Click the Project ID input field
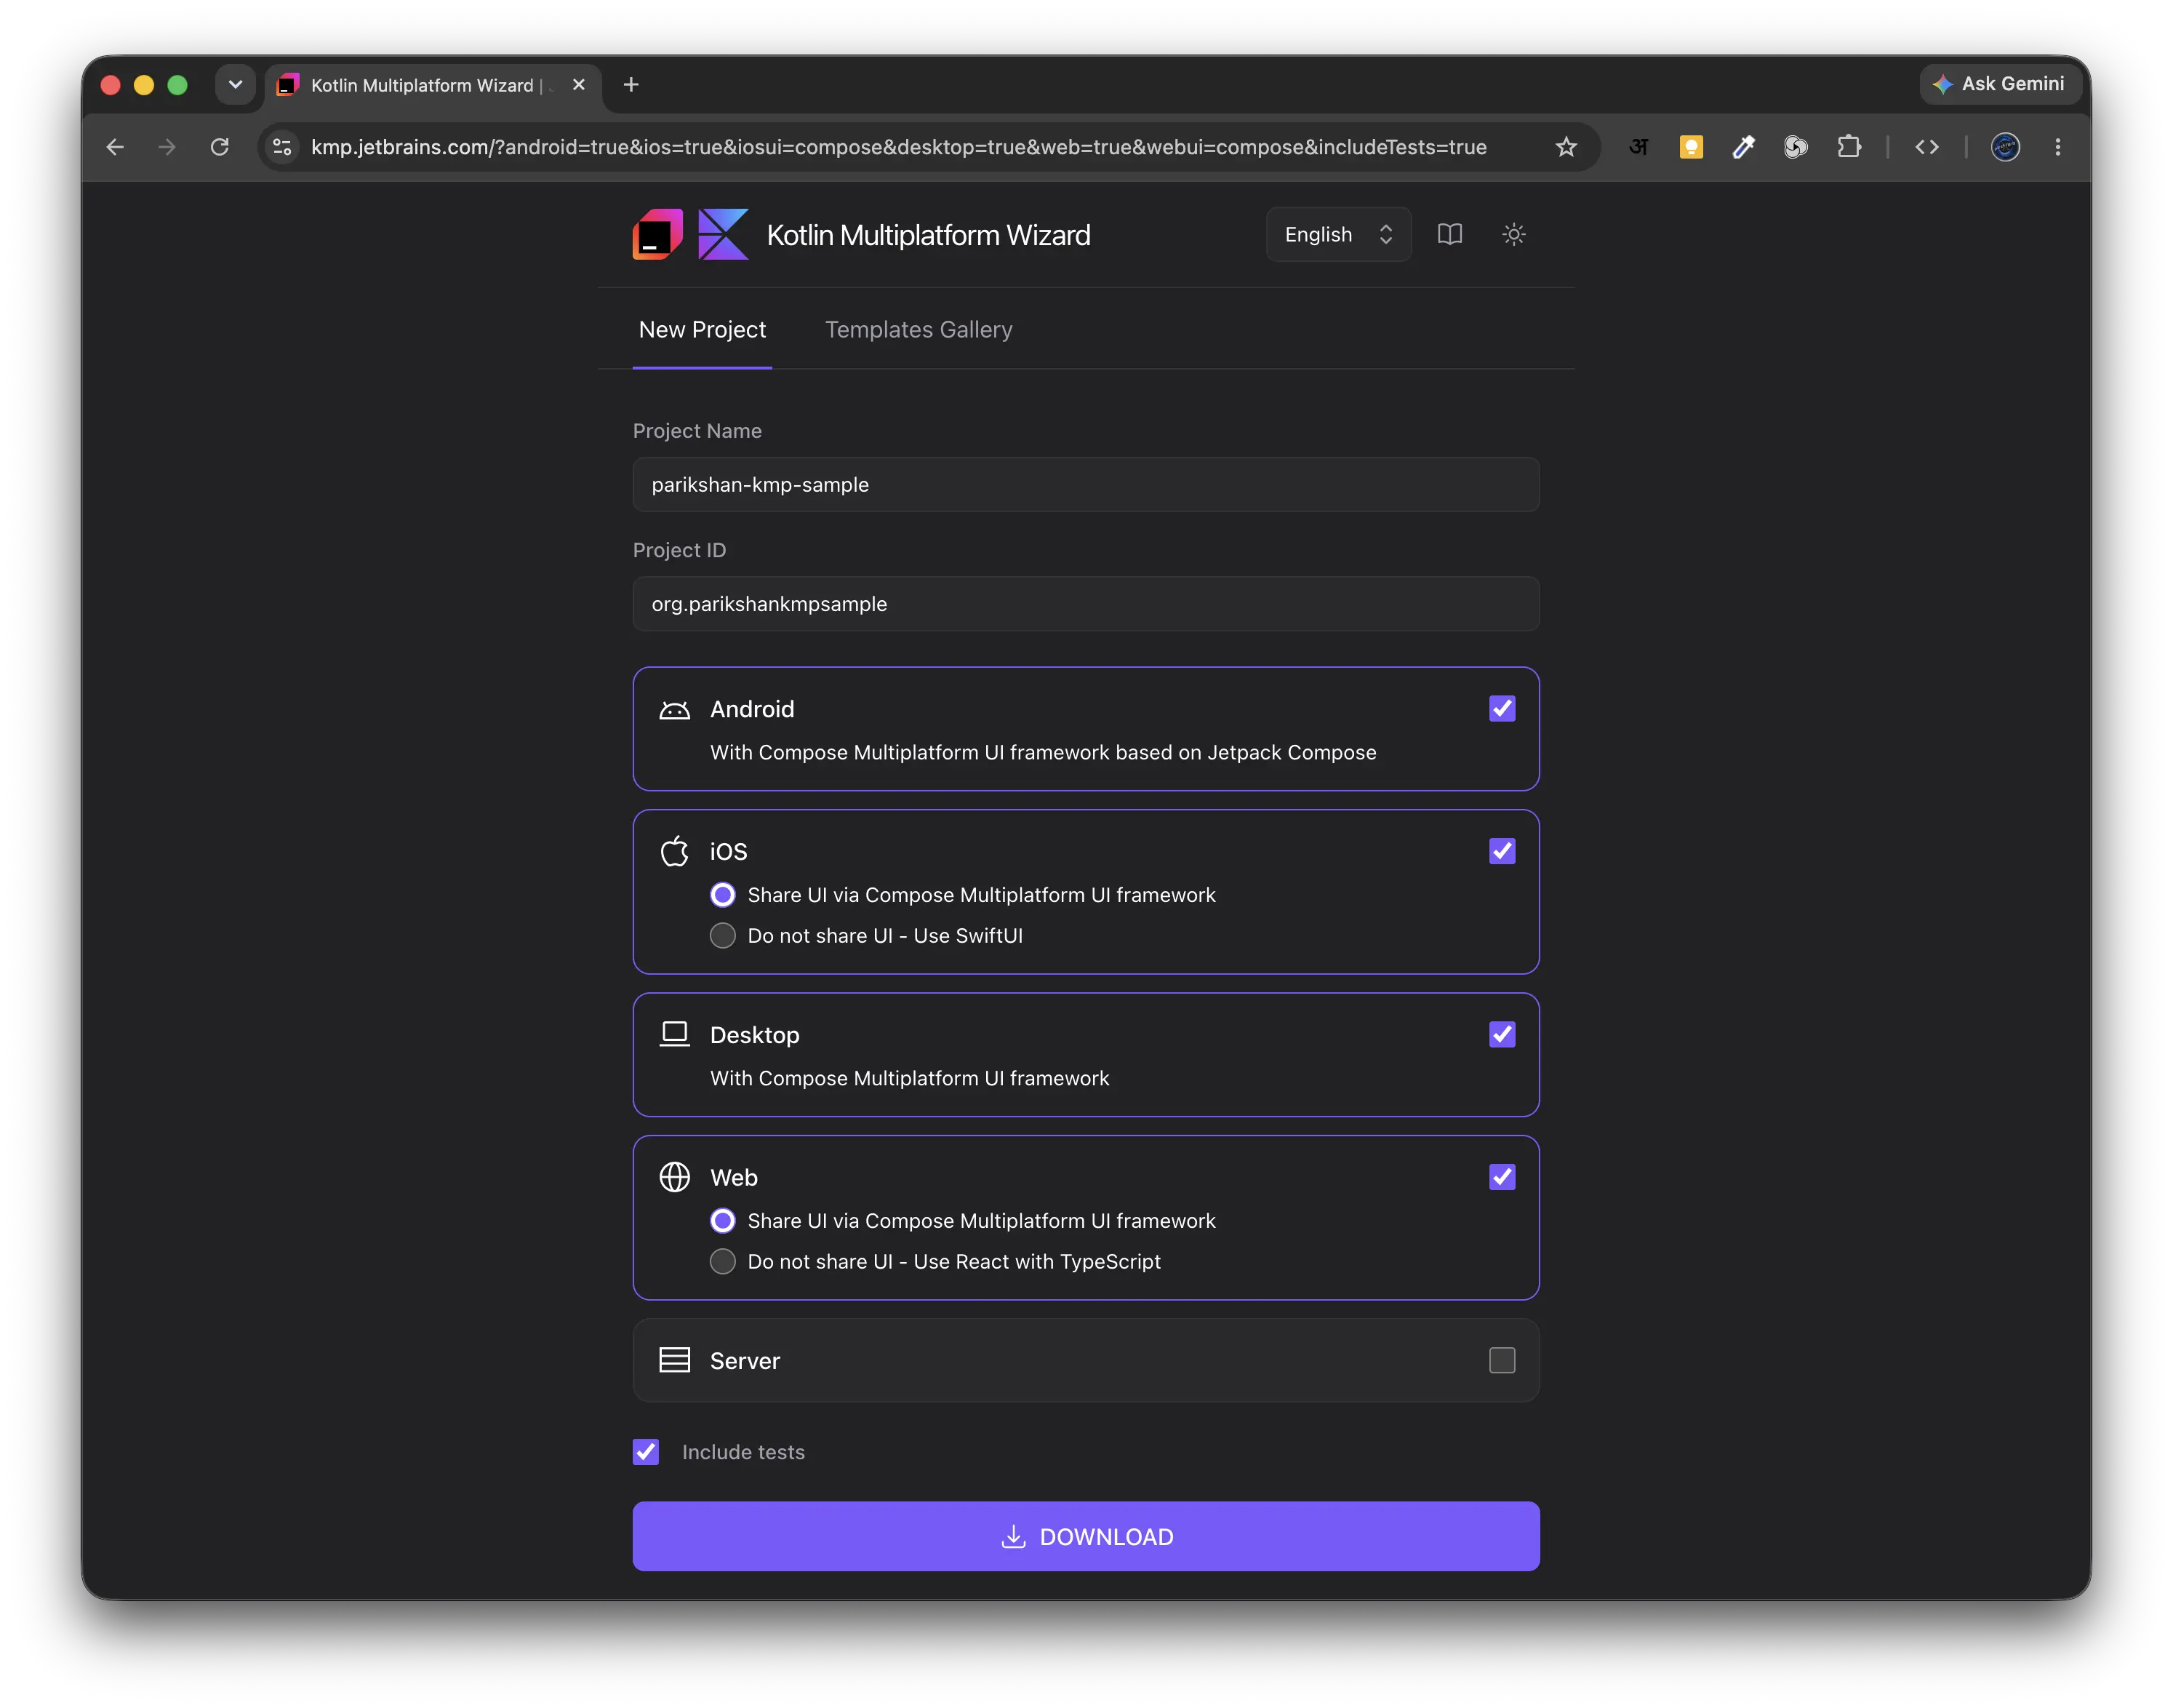The height and width of the screenshot is (1708, 2173). [x=1086, y=604]
